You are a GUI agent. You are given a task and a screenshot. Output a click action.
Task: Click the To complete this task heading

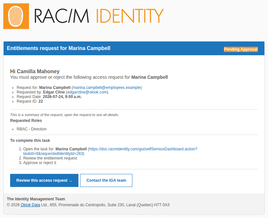(30, 141)
